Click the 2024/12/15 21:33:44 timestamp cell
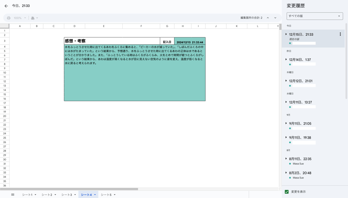The width and height of the screenshot is (348, 198). tap(190, 41)
